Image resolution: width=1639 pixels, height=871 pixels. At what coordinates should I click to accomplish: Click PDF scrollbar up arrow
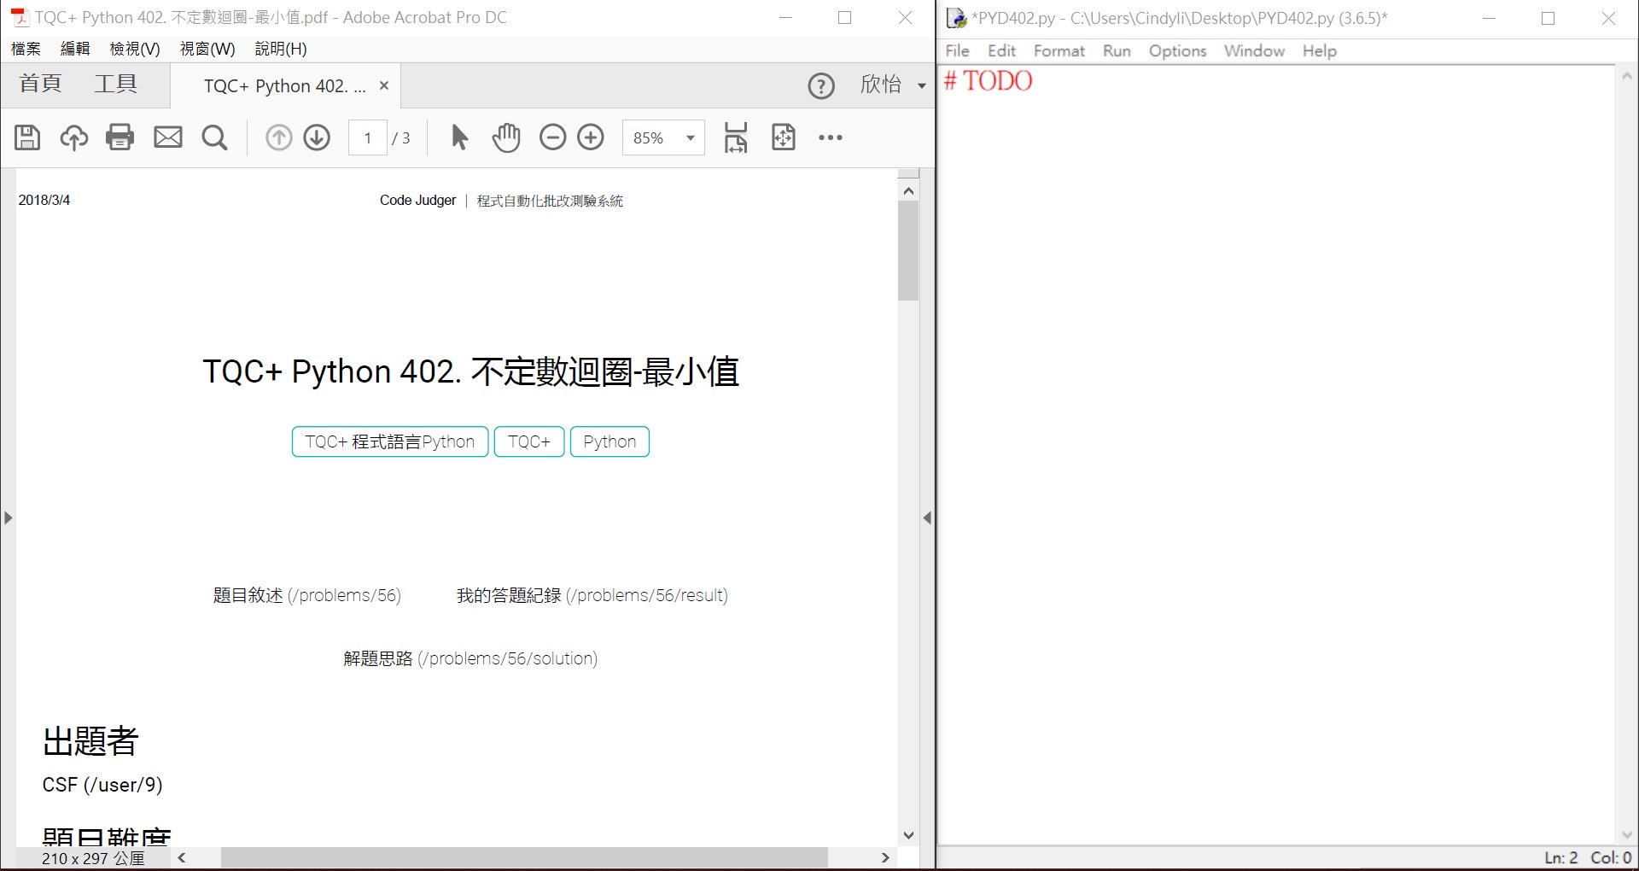pos(908,190)
